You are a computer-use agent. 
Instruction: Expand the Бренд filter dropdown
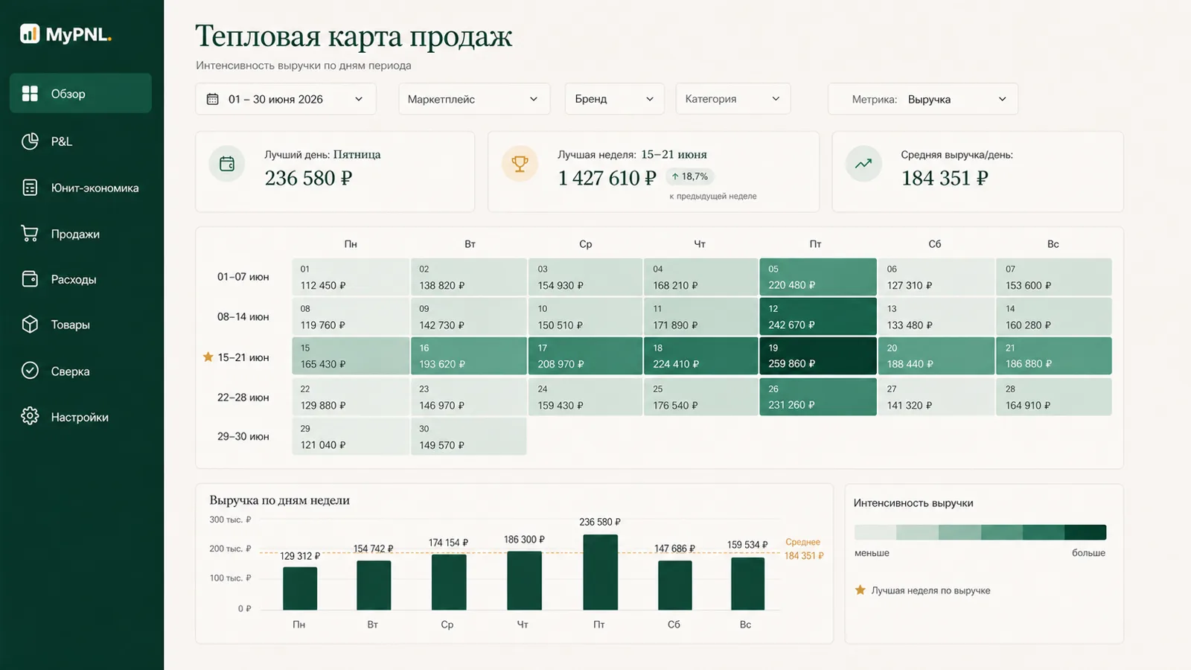click(x=614, y=99)
